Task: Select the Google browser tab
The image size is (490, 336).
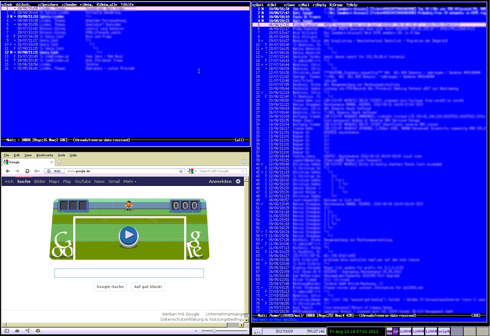Action: pos(28,162)
